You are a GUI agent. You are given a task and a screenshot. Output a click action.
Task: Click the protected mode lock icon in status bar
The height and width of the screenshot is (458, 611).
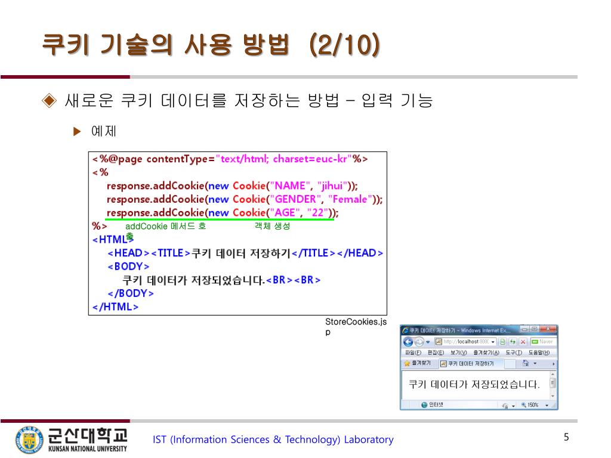coord(505,406)
